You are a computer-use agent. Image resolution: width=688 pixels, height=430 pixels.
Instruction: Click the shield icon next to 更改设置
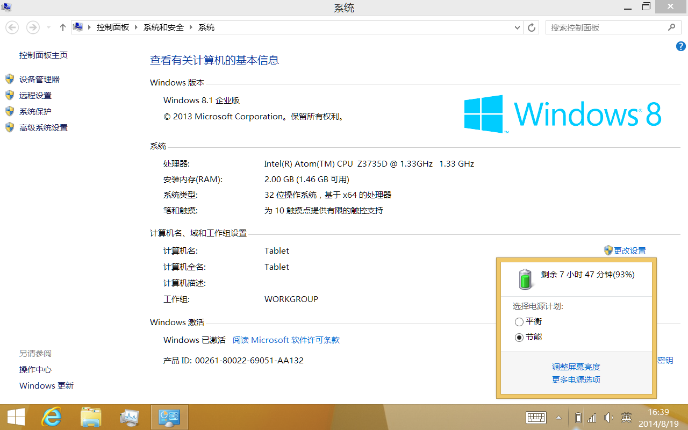(x=608, y=250)
